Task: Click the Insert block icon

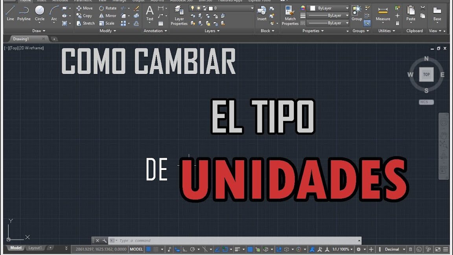Action: [261, 13]
